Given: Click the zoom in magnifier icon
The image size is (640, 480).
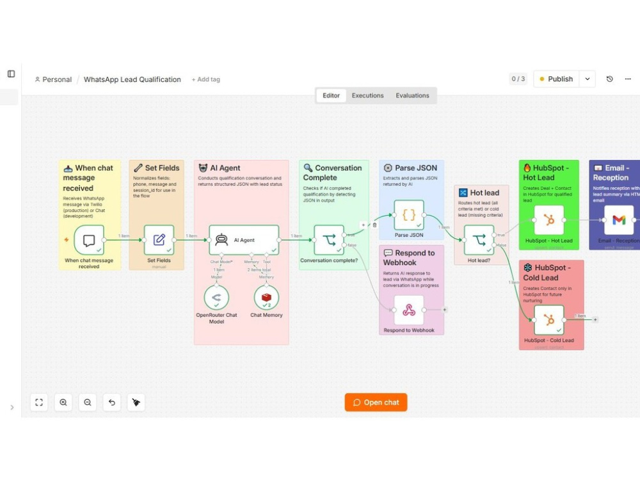Looking at the screenshot, I should coord(63,403).
